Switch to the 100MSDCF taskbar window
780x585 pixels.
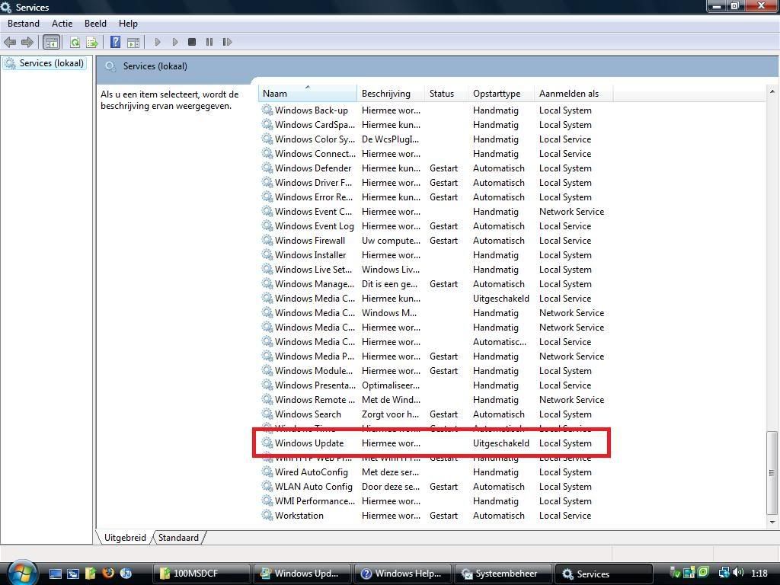pos(201,574)
